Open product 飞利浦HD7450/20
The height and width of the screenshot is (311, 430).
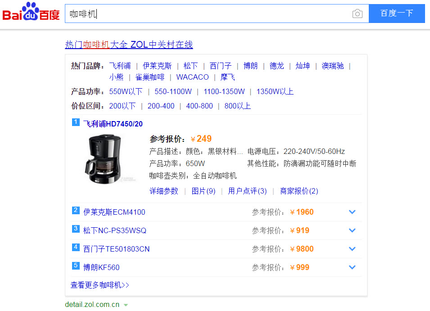click(113, 124)
